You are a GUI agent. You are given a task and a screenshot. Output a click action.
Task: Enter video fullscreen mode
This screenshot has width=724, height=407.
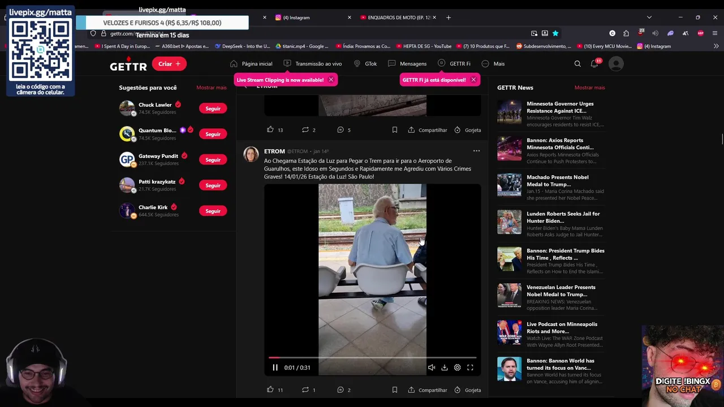tap(470, 367)
